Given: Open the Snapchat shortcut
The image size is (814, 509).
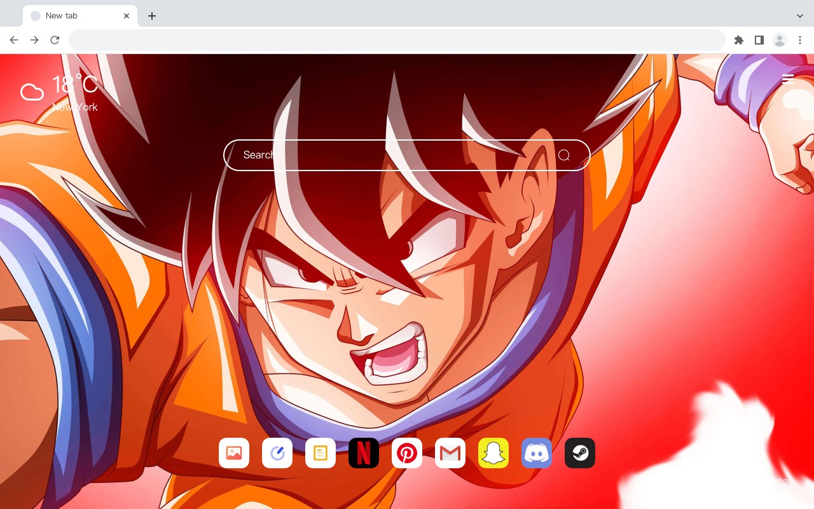Looking at the screenshot, I should tap(493, 453).
